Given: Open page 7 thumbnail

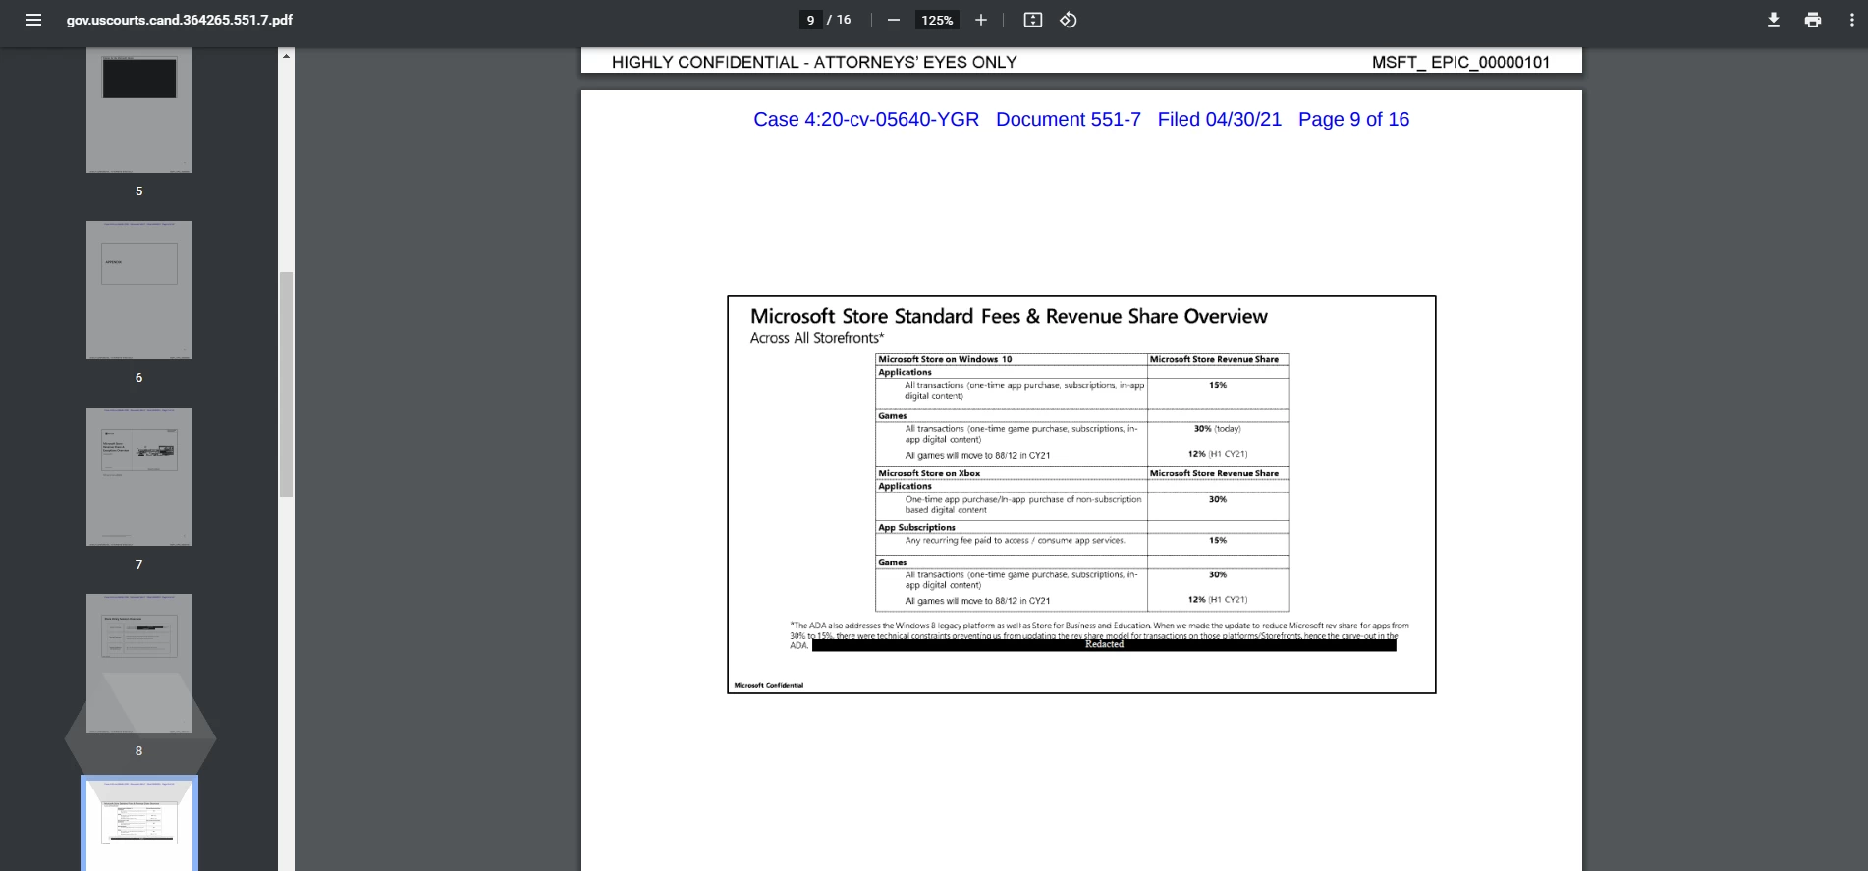Looking at the screenshot, I should [139, 476].
